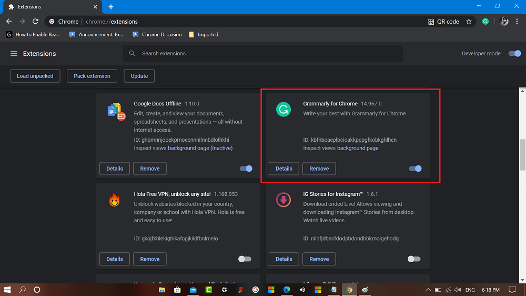Viewport: 526px width, 296px height.
Task: Enable Hola Free VPN extension
Action: tap(245, 259)
